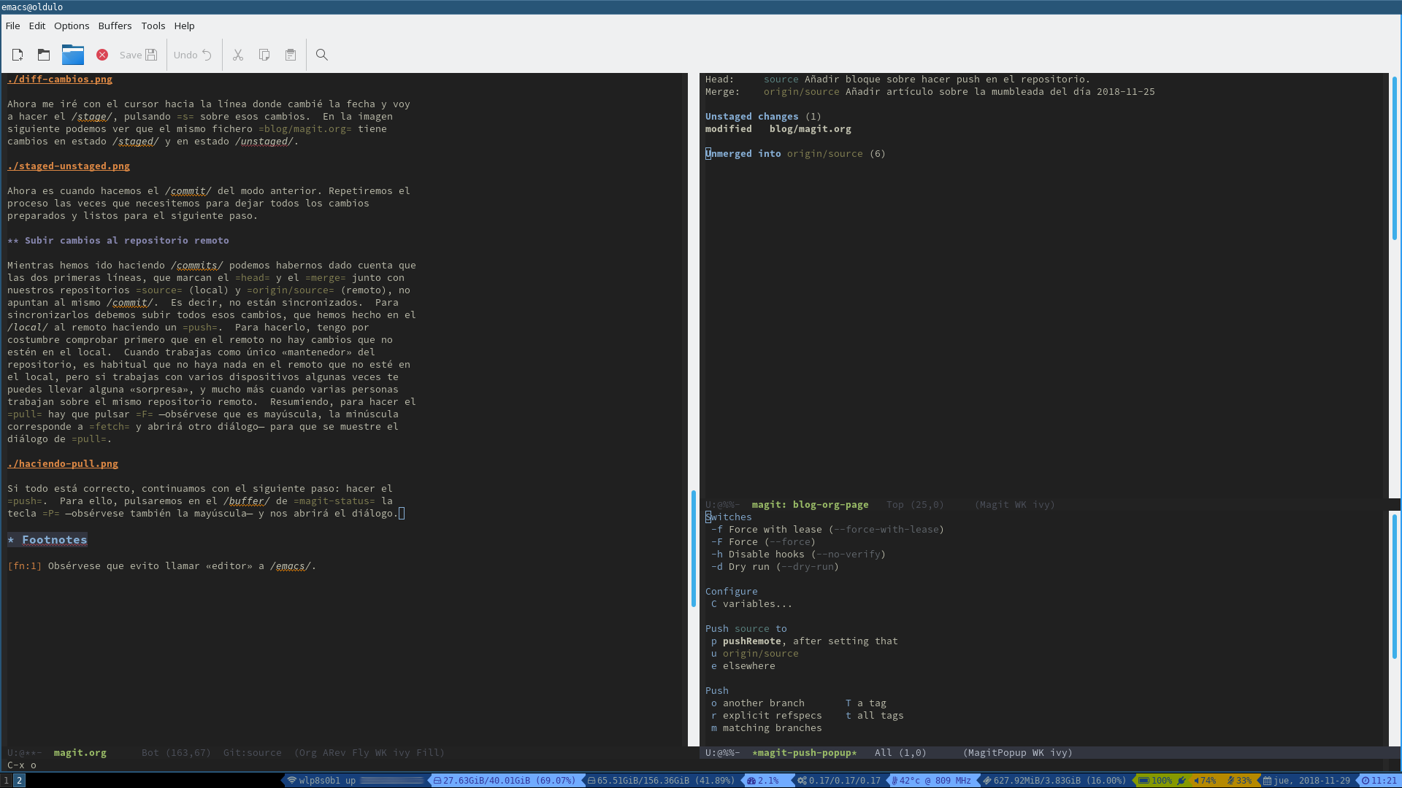The height and width of the screenshot is (788, 1402).
Task: Select push matching branches
Action: click(767, 727)
